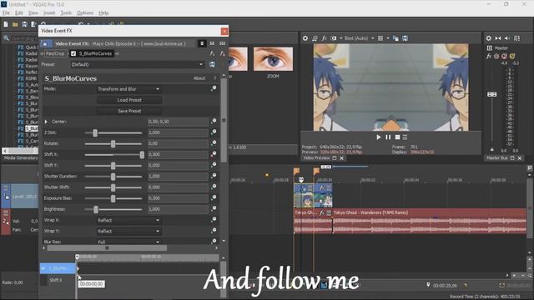Image resolution: width=534 pixels, height=300 pixels.
Task: Toggle external monitor preview icon
Action: [x=315, y=38]
